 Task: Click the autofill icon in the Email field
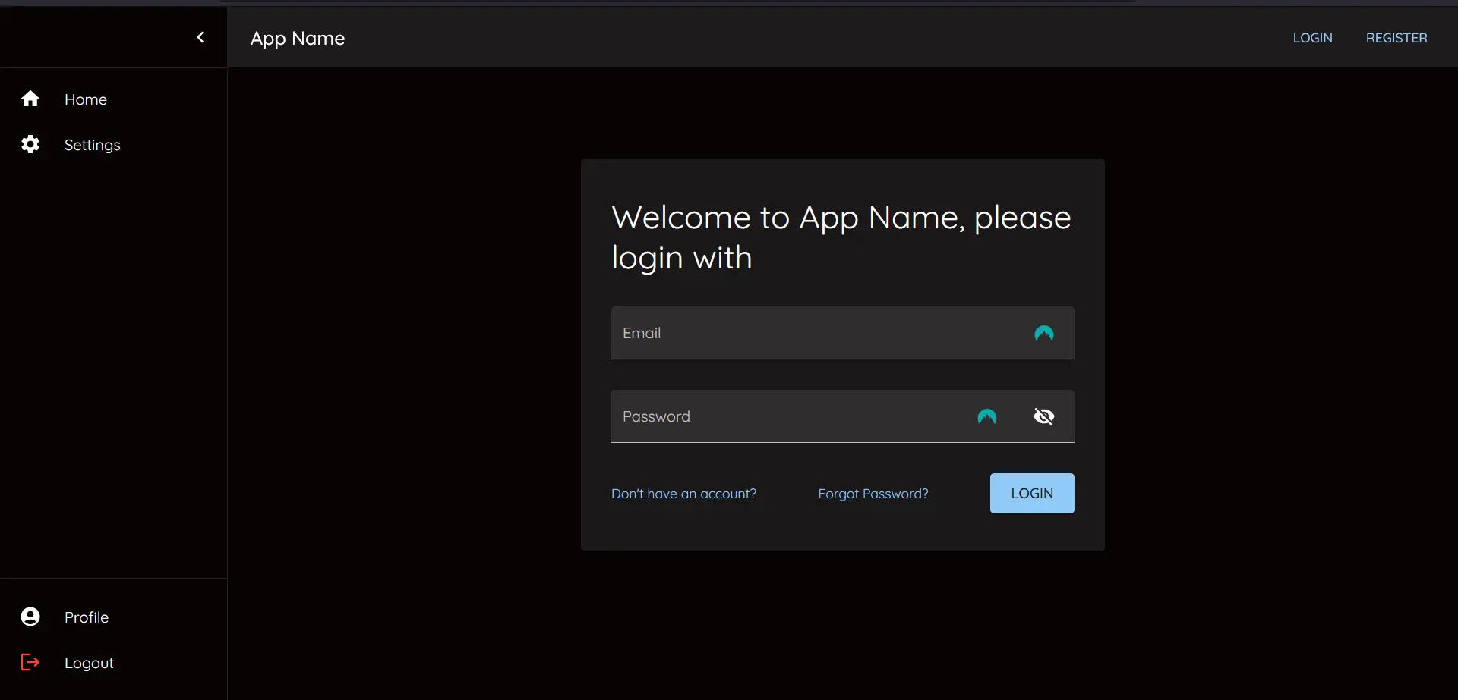coord(1043,333)
